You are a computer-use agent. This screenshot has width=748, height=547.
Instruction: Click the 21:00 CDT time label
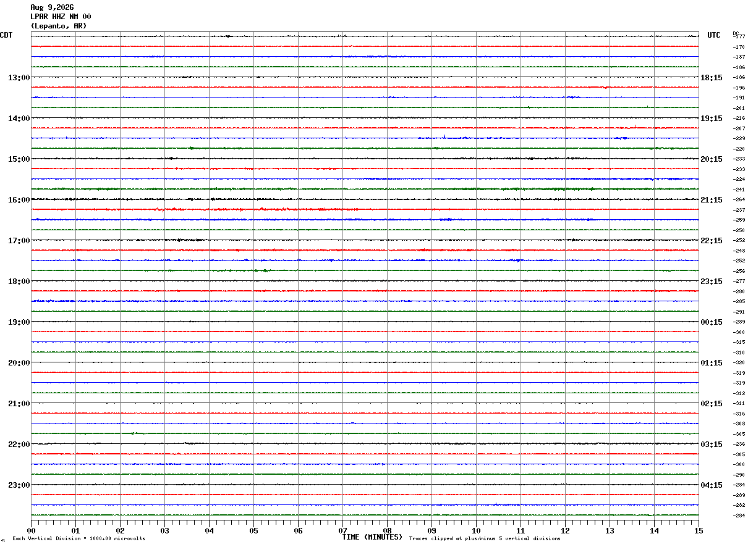pos(19,404)
